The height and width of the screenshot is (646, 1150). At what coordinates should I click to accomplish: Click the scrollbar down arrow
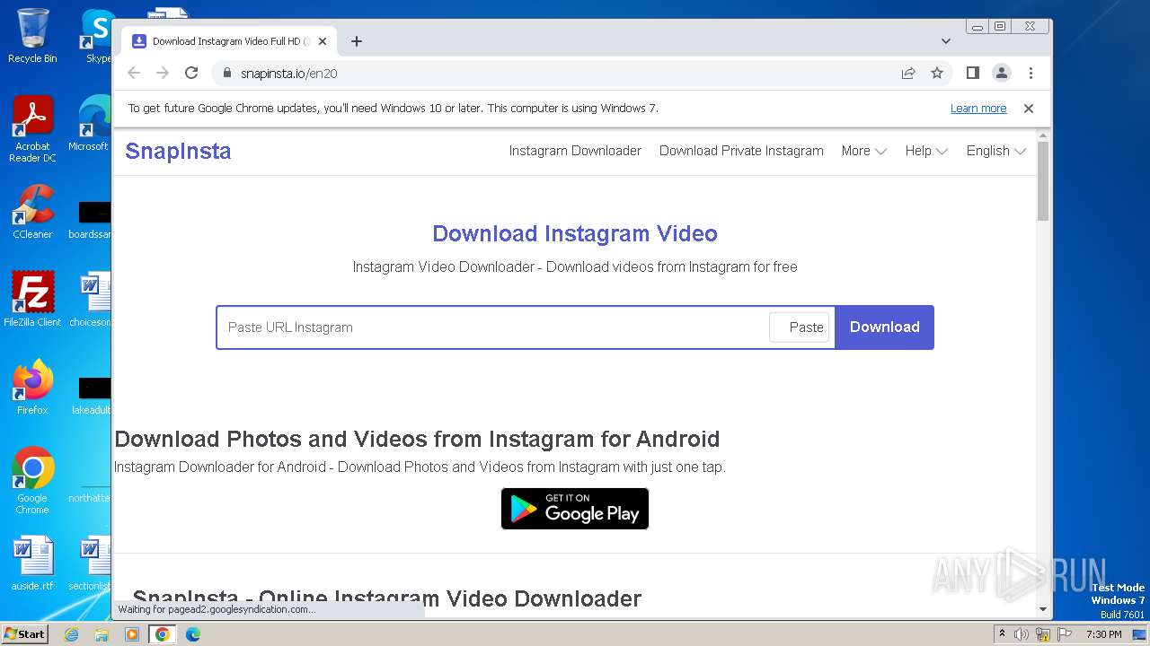[1043, 609]
